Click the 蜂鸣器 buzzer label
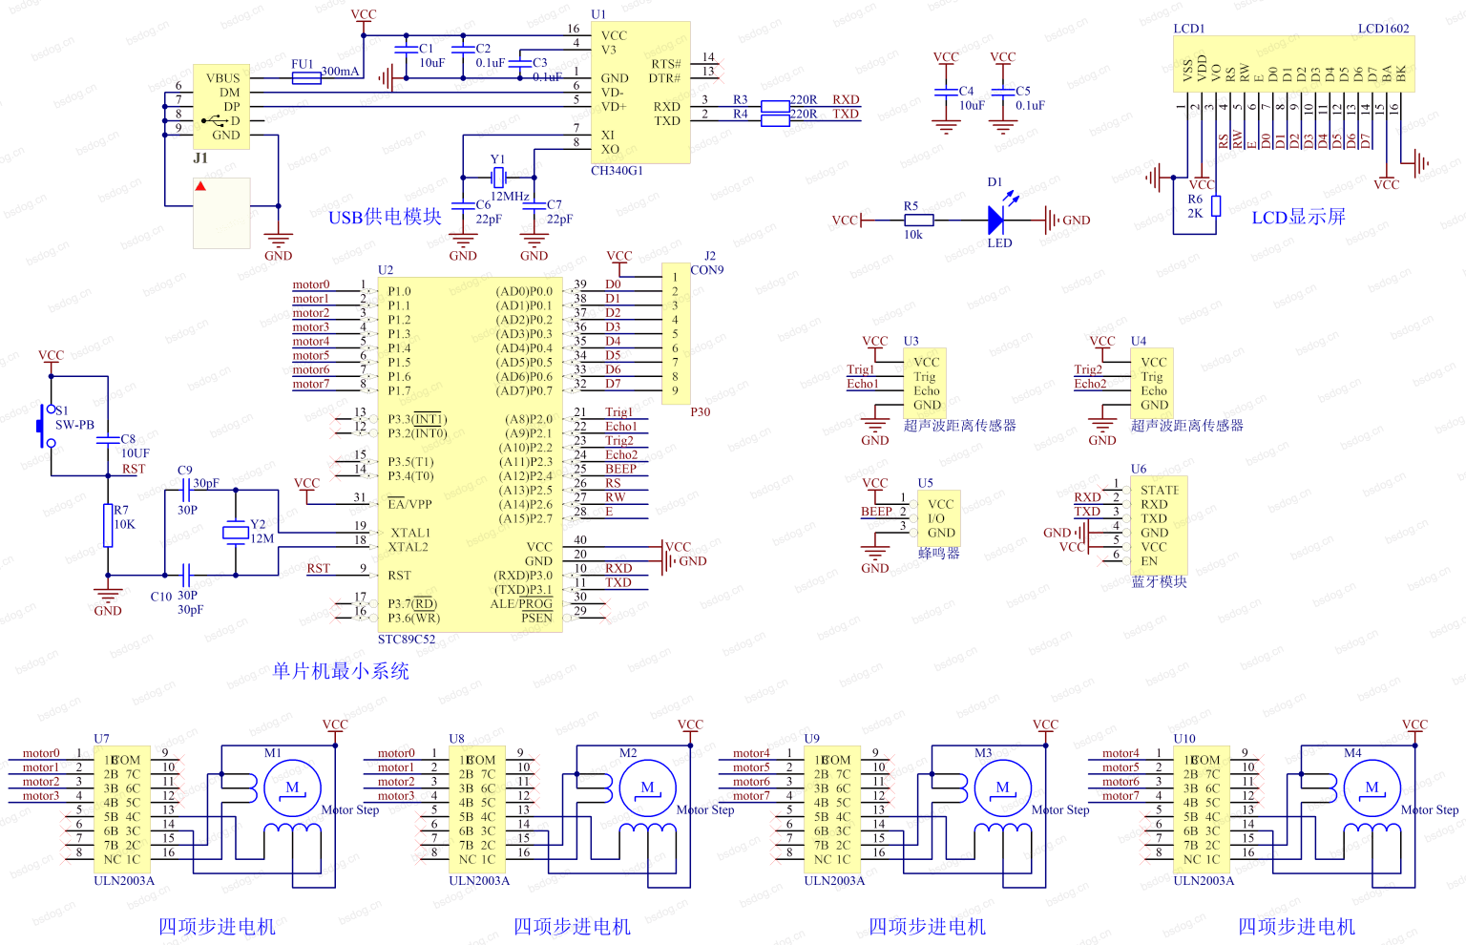The height and width of the screenshot is (945, 1466). 939,554
